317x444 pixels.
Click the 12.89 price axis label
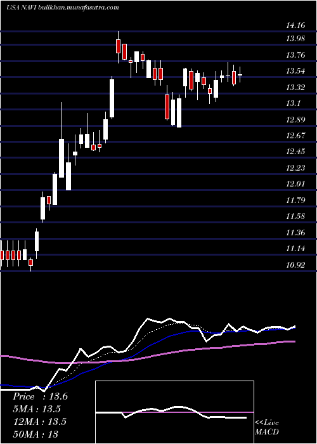coord(295,119)
